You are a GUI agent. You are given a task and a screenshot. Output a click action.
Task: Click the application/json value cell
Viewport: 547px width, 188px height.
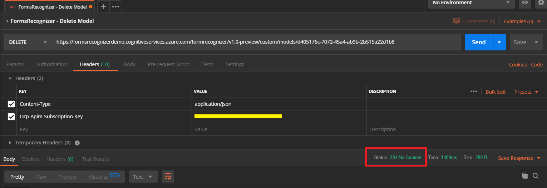click(x=279, y=104)
